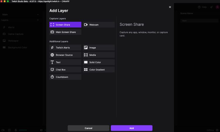The image size is (220, 132).
Task: Confirm with the purple Add button
Action: [132, 128]
